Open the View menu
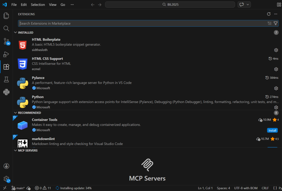This screenshot has height=191, width=282. [x=53, y=5]
